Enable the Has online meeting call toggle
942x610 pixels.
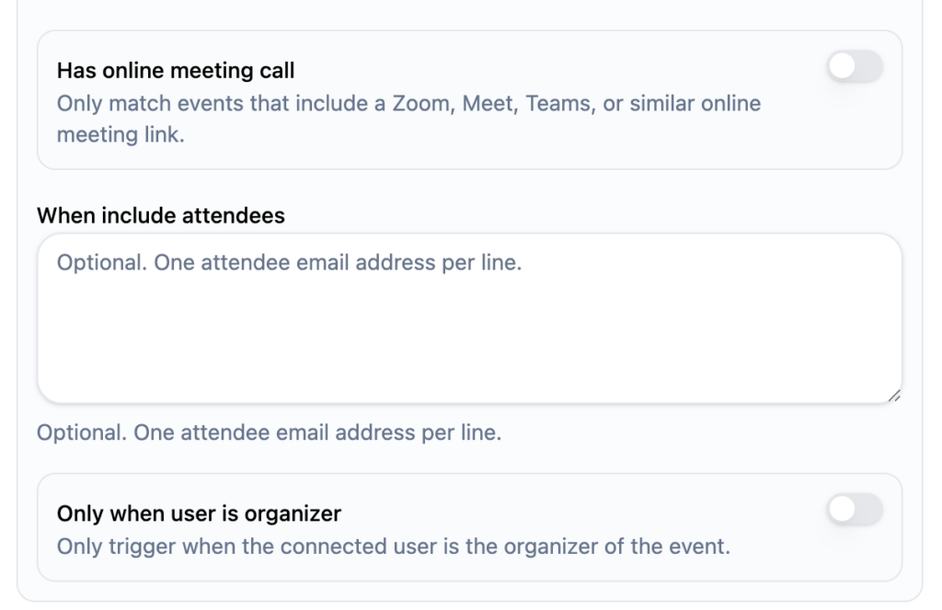tap(855, 67)
